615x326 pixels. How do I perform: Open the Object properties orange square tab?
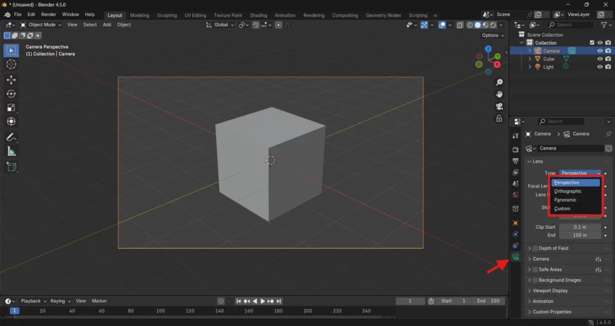click(516, 223)
